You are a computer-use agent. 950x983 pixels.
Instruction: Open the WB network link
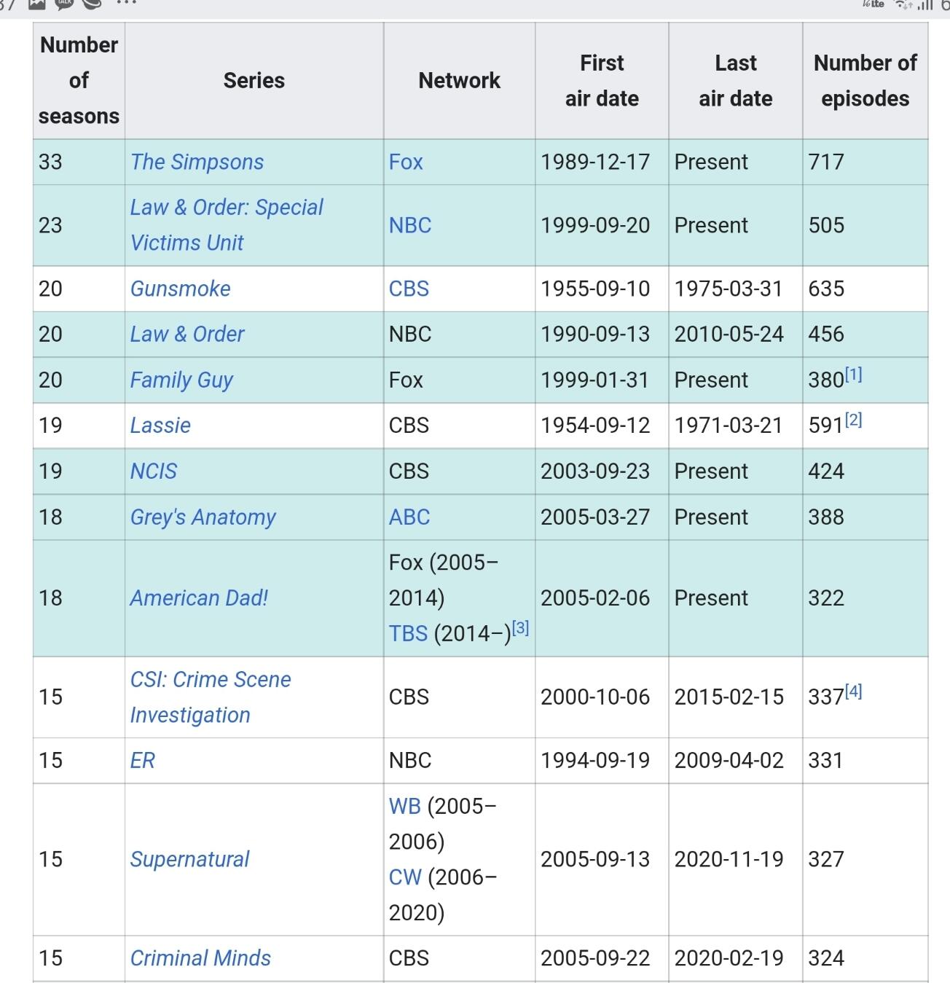[405, 807]
